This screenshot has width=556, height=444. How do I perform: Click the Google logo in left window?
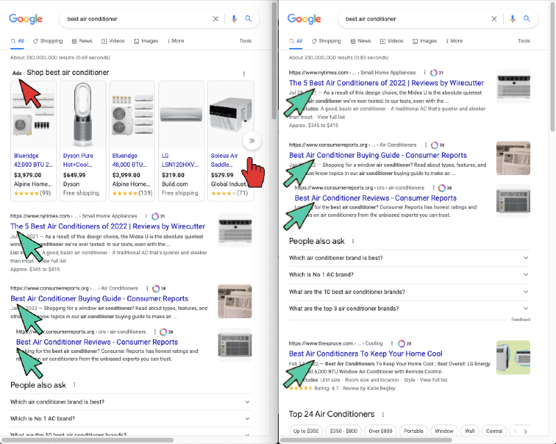pyautogui.click(x=26, y=19)
